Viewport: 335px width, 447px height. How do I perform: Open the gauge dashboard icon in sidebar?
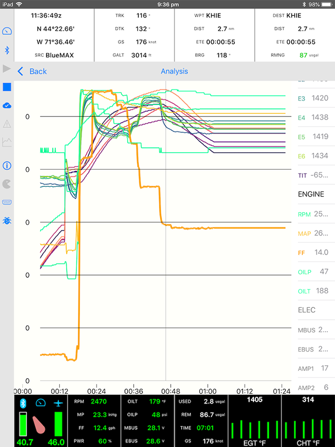coord(7,31)
